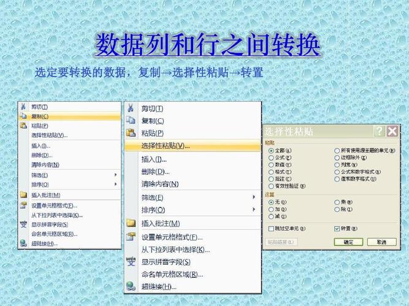Click the 取消 button in the dialog
The height and width of the screenshot is (306, 409).
[x=381, y=242]
